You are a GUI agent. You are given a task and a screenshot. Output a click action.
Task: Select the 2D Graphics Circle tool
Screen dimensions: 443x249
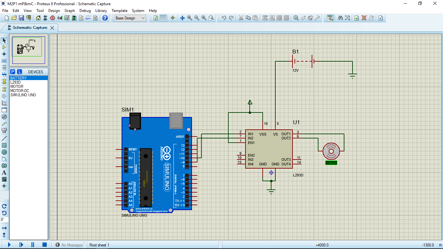point(4,152)
